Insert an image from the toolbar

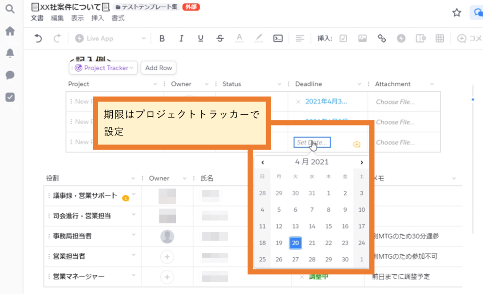point(362,38)
